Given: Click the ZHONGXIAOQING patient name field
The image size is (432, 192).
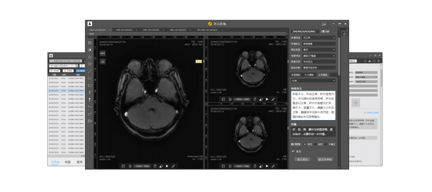Looking at the screenshot, I should coord(305,31).
